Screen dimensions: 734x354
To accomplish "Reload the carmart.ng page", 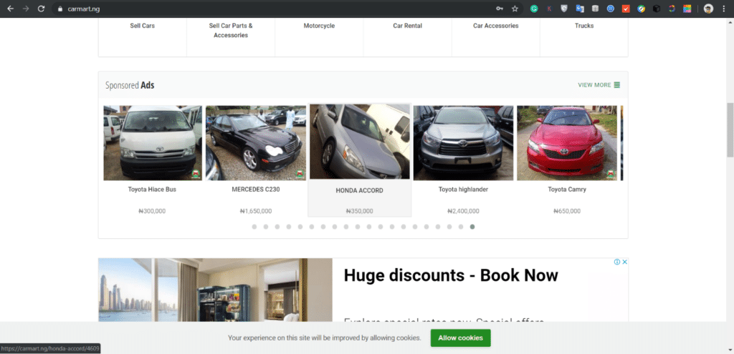I will pos(41,9).
